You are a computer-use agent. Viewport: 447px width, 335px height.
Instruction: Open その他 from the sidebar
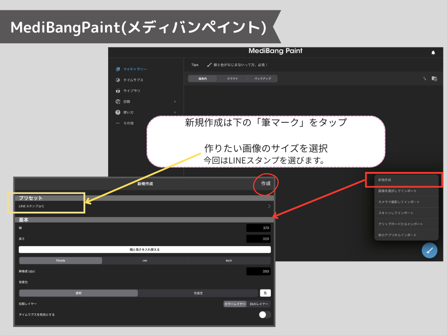[x=128, y=123]
